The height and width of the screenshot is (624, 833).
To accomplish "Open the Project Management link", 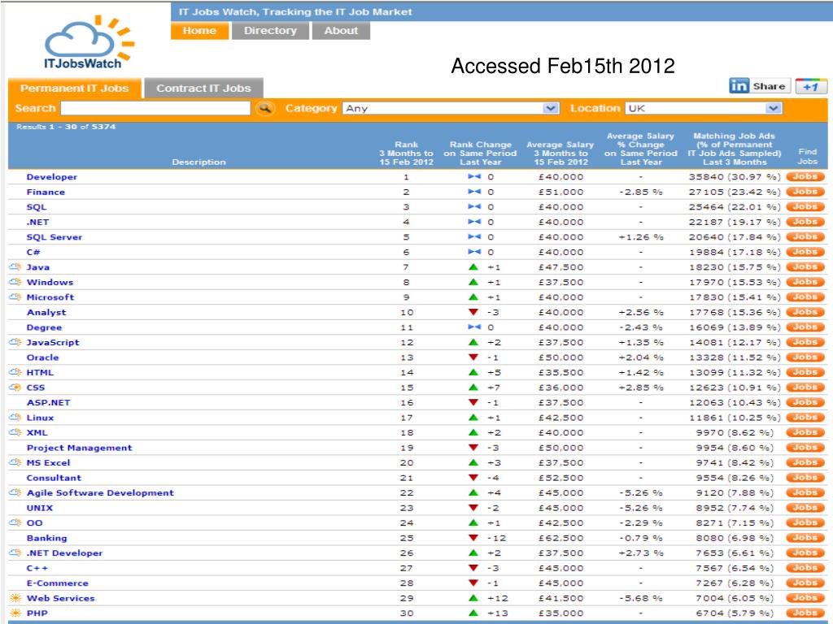I will pyautogui.click(x=80, y=448).
